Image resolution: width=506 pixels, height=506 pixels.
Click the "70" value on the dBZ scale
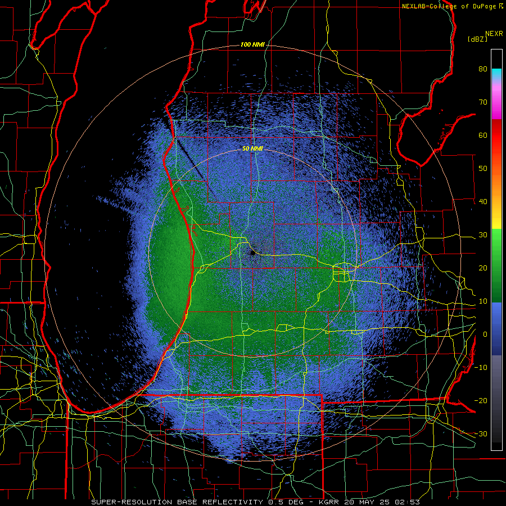(483, 102)
